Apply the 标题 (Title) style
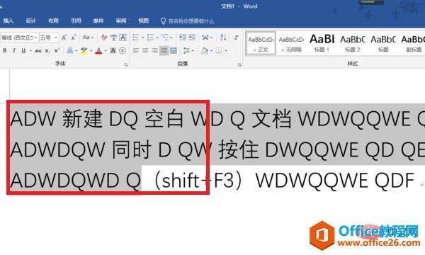Image resolution: width=425 pixels, height=255 pixels. point(383,44)
